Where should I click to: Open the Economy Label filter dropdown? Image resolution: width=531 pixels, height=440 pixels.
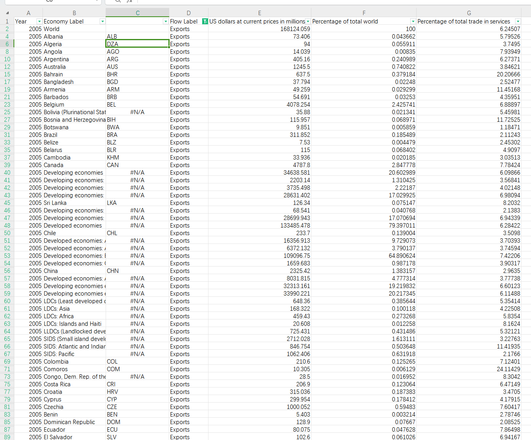pos(102,21)
